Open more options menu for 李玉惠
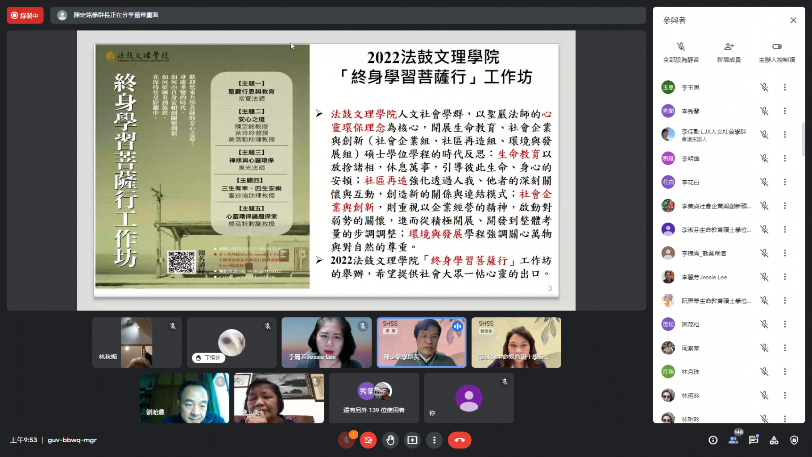This screenshot has width=812, height=457. [x=785, y=87]
